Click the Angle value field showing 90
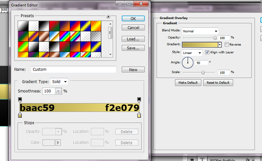 (x=201, y=63)
